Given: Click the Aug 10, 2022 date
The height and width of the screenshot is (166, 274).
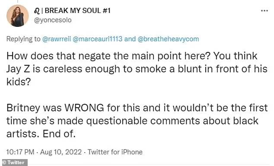Looking at the screenshot, I should click(61, 152).
